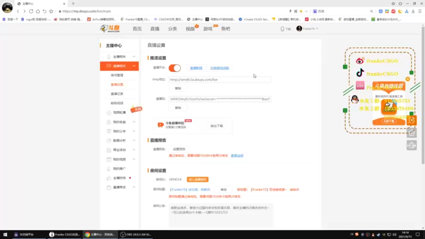Viewport: 425px width, 239px height.
Task: Click the Douyu logo
Action: 110,29
